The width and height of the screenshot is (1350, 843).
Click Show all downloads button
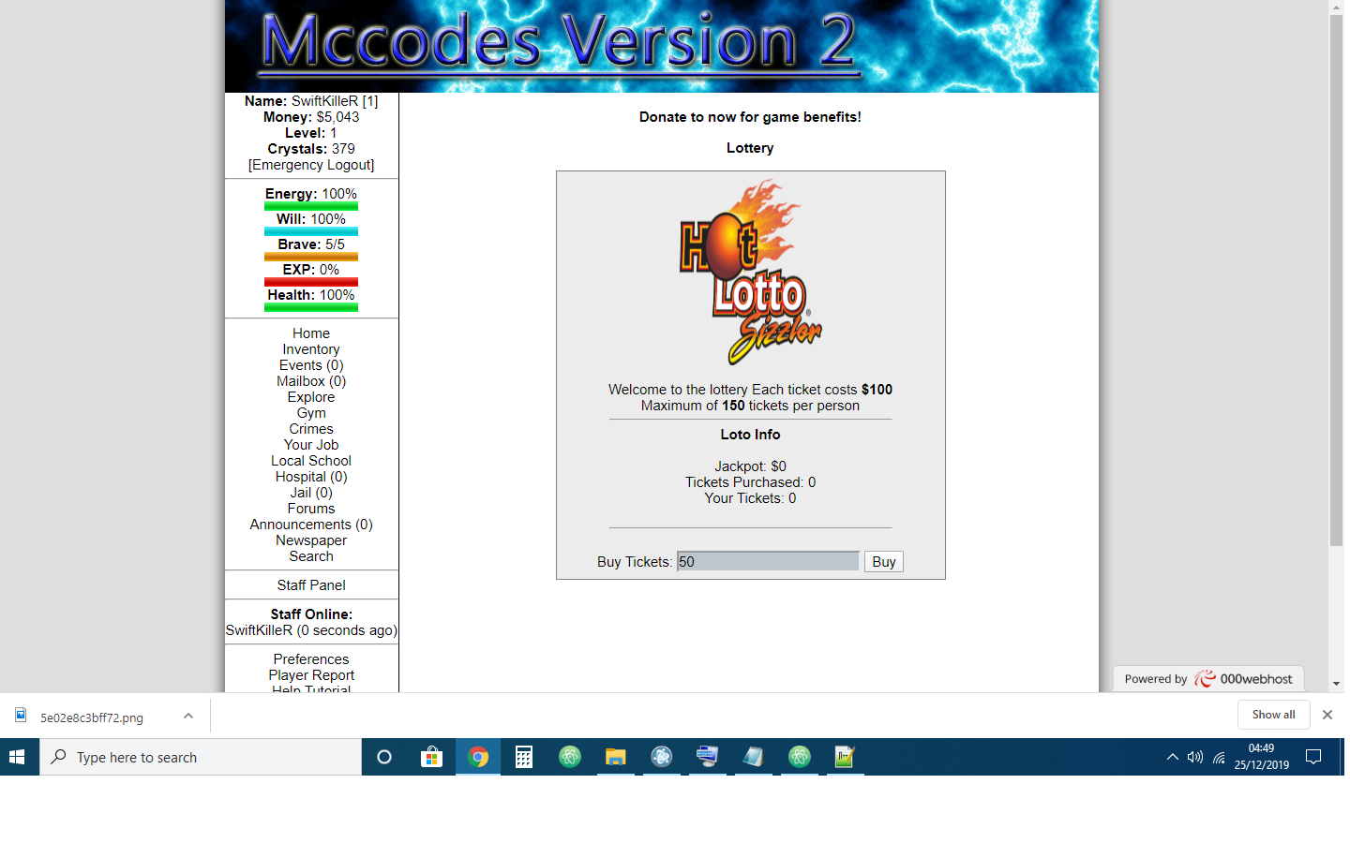pos(1273,715)
